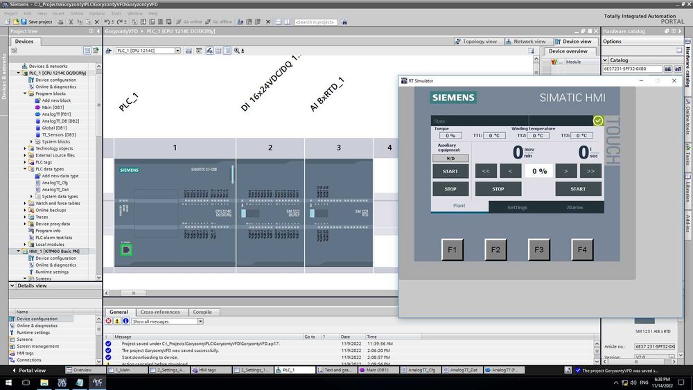This screenshot has width=693, height=390.
Task: Click the F1 key on HMI simulator
Action: [452, 249]
